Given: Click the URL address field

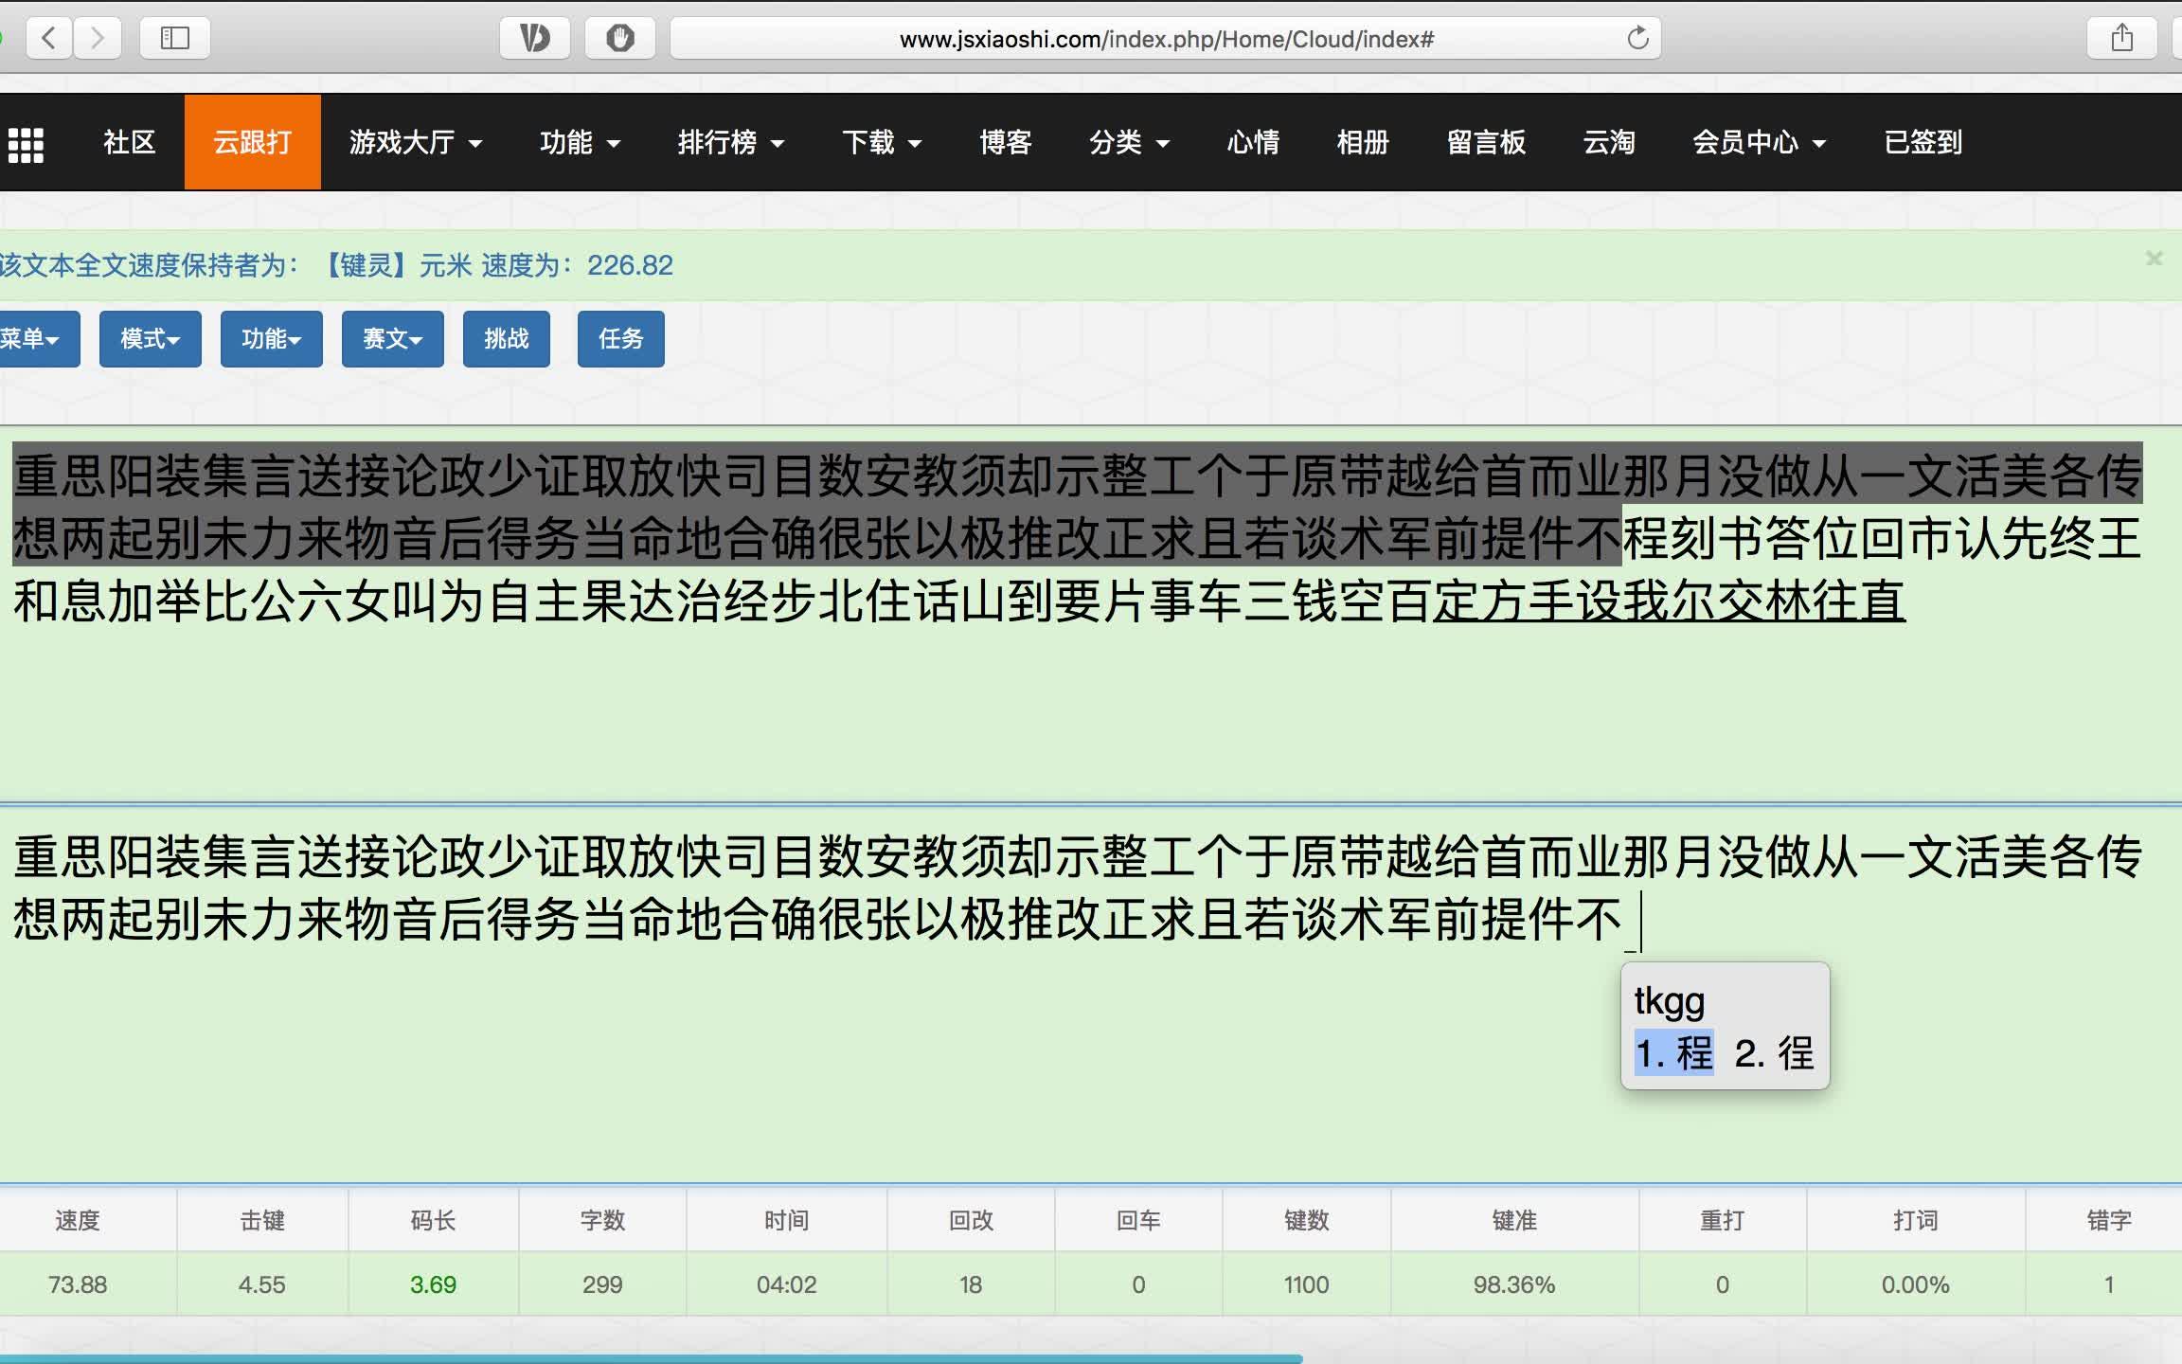Looking at the screenshot, I should 1166,38.
